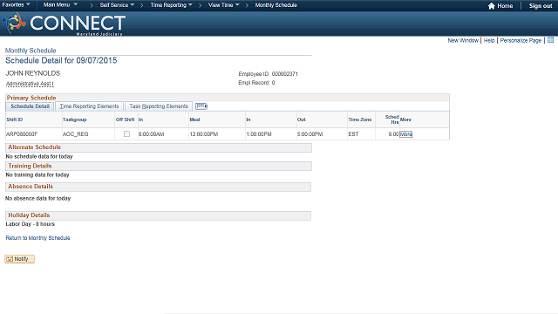Click the Sign out link

(x=541, y=6)
